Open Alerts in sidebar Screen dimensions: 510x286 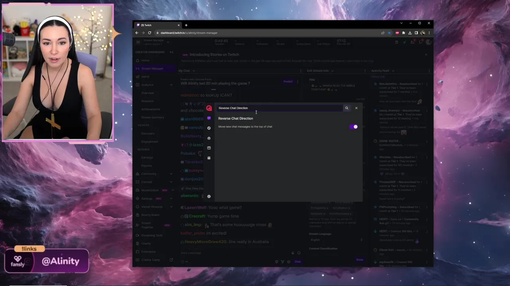coord(155,77)
